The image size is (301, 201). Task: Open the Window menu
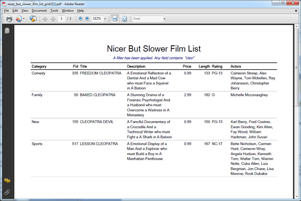point(67,11)
